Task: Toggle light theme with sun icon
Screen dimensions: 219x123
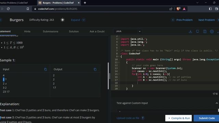Action: pyautogui.click(x=62, y=20)
